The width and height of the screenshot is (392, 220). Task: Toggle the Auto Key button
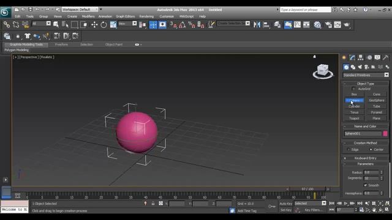[286, 204]
